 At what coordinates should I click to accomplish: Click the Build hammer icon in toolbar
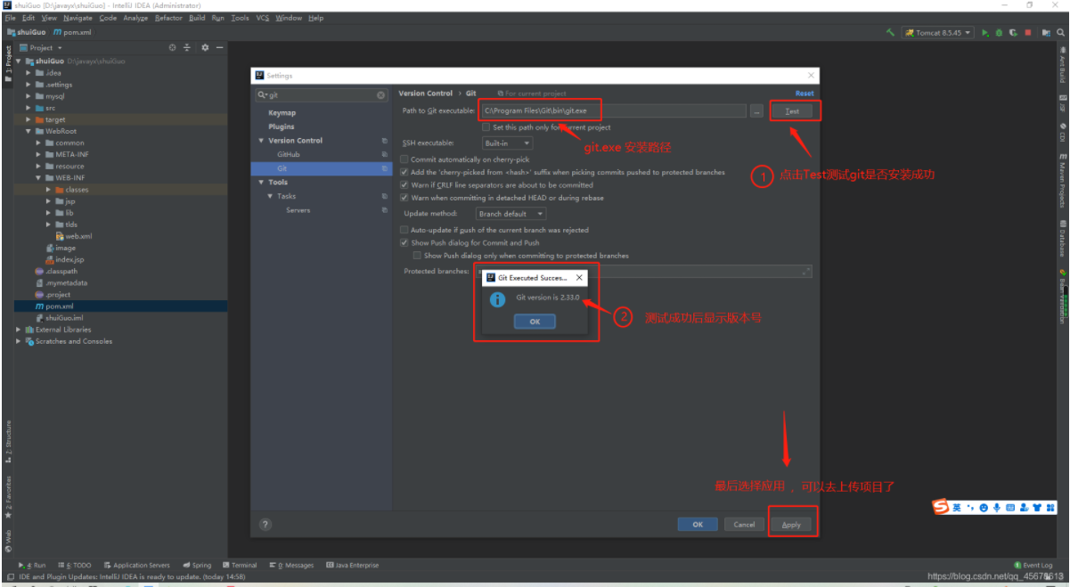pyautogui.click(x=890, y=33)
